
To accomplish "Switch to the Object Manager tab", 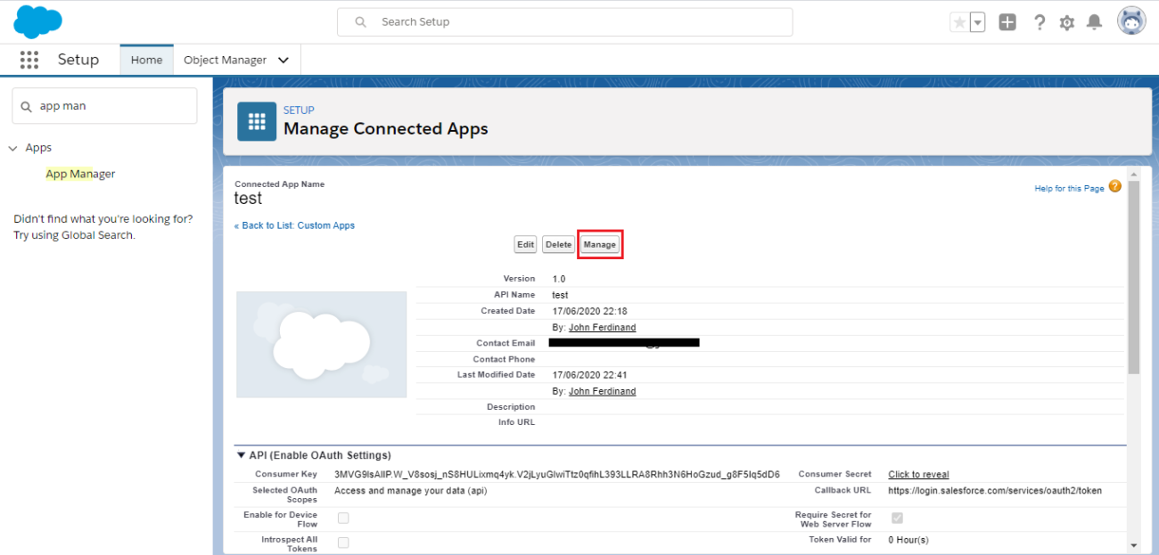I will 224,59.
